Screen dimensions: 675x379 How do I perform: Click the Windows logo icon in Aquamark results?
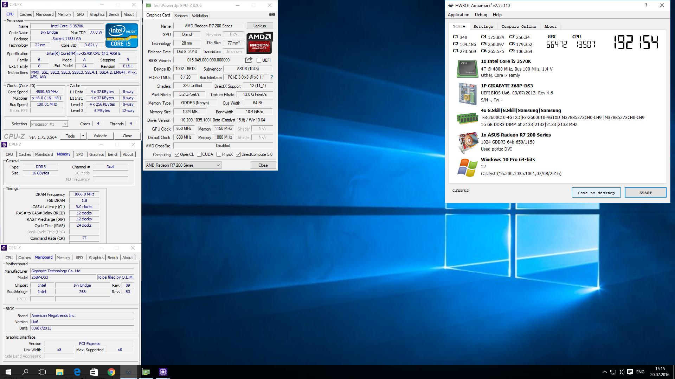tap(468, 167)
